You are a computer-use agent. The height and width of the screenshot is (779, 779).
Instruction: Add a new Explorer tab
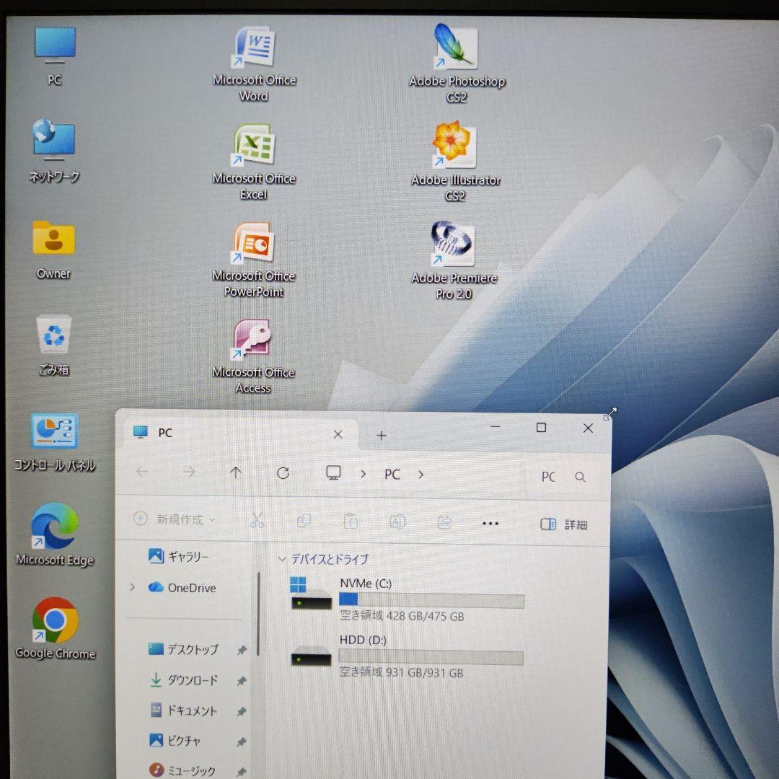point(381,436)
